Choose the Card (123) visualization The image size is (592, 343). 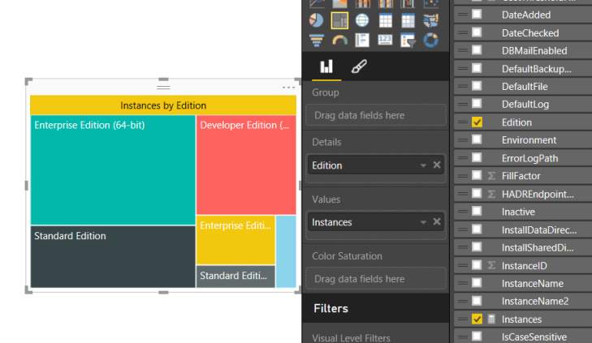[386, 40]
